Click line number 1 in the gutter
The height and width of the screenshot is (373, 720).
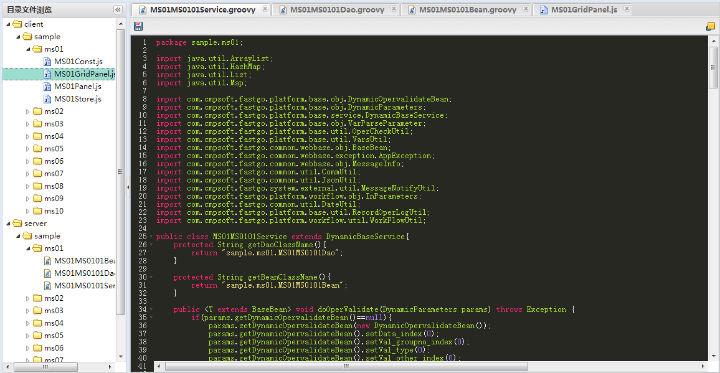144,43
